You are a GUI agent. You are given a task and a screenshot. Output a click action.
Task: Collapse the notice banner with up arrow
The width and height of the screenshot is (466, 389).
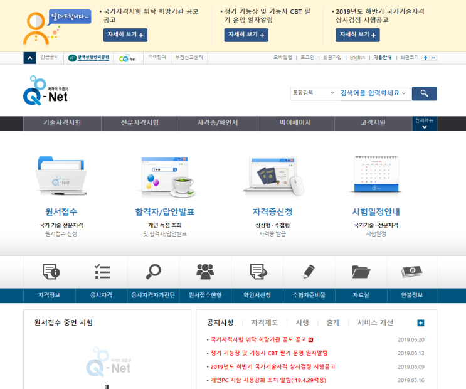[29, 58]
